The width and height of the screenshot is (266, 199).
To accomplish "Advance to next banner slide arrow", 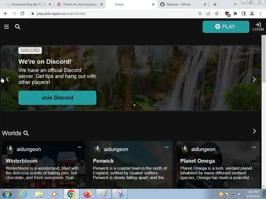I will click(x=254, y=79).
